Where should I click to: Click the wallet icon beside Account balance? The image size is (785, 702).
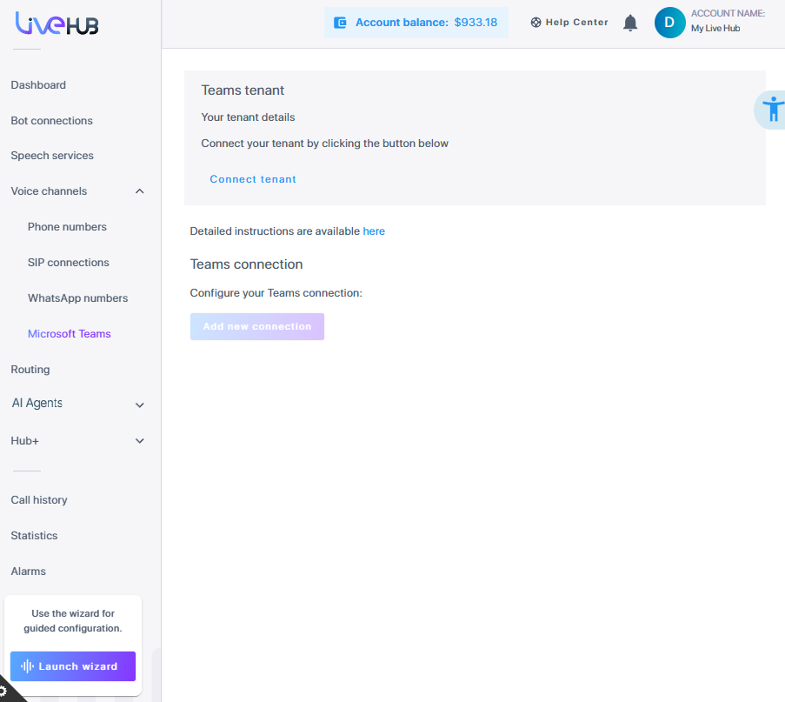340,23
